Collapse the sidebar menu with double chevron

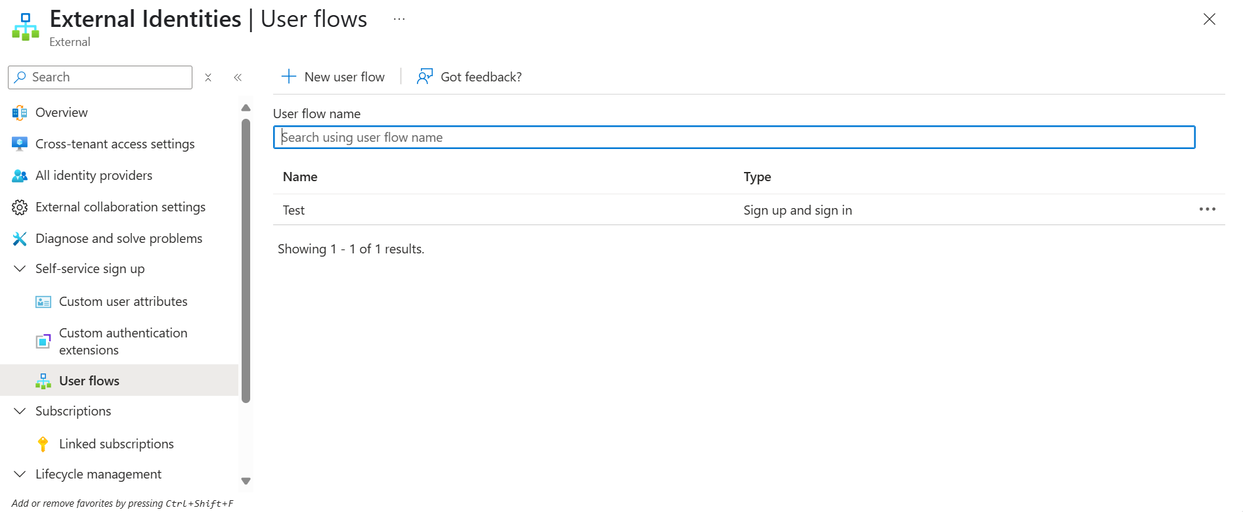pyautogui.click(x=238, y=77)
